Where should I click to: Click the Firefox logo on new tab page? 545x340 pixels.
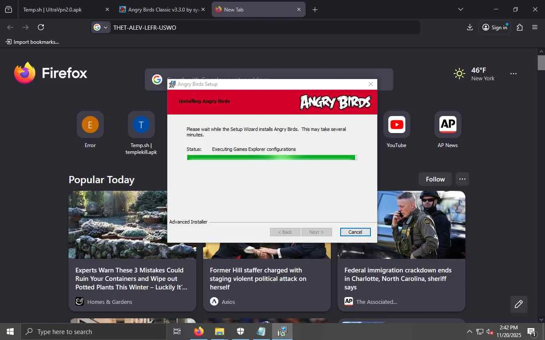point(51,73)
